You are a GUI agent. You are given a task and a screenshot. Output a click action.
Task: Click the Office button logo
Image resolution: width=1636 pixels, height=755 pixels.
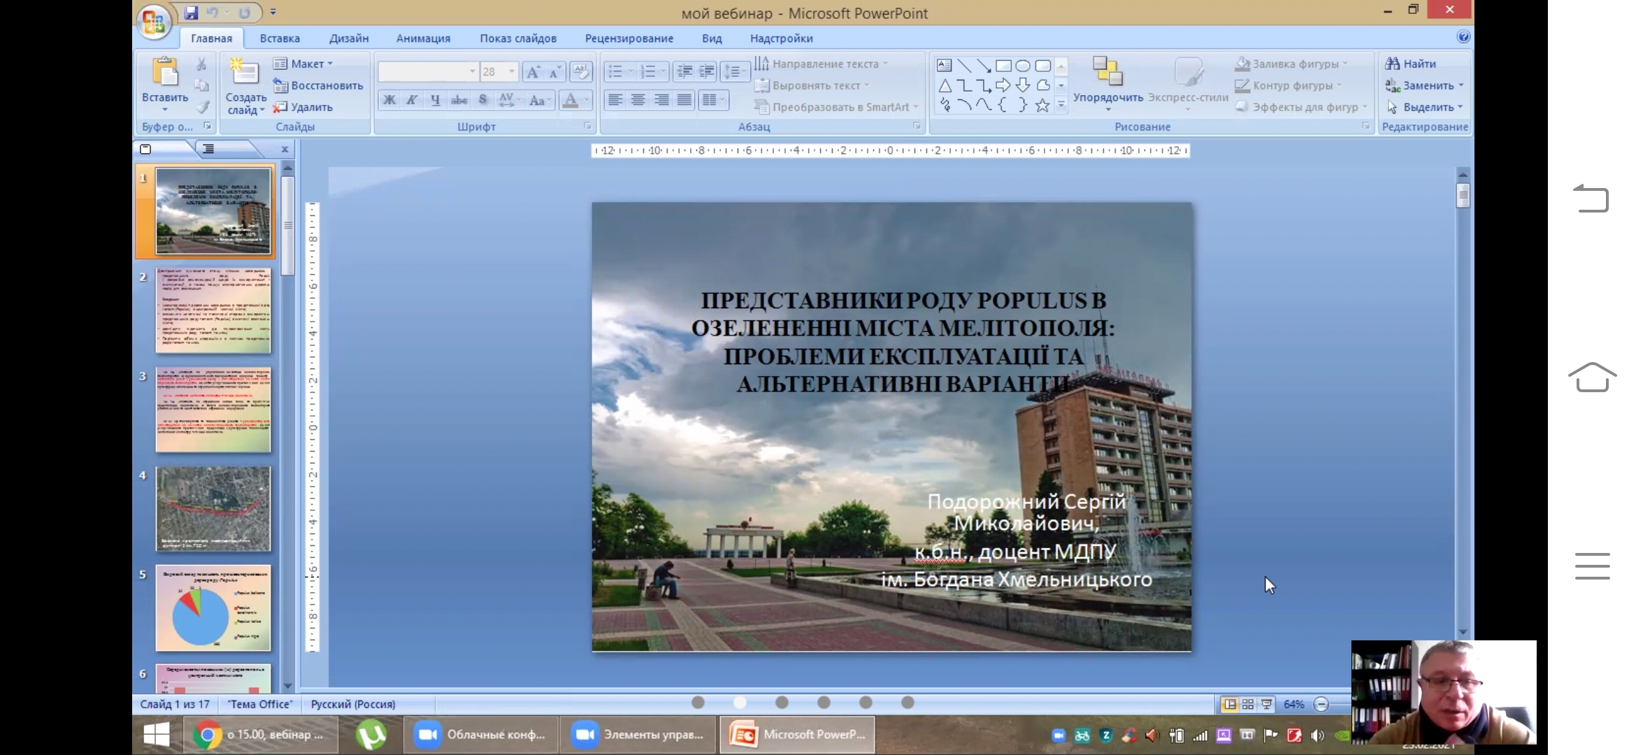pyautogui.click(x=153, y=20)
